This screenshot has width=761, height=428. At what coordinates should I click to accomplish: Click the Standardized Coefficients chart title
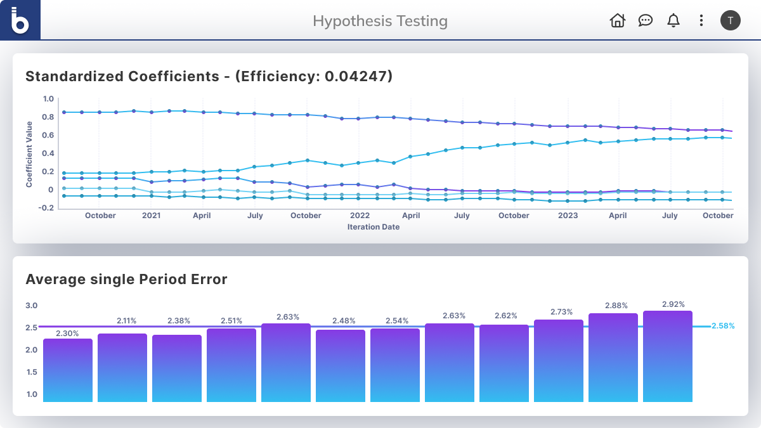(209, 77)
